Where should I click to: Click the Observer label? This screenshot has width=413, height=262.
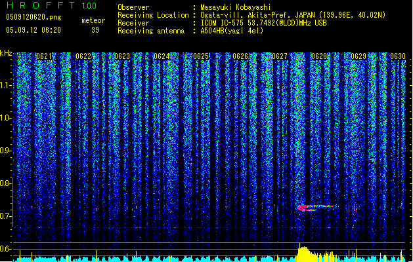(133, 7)
